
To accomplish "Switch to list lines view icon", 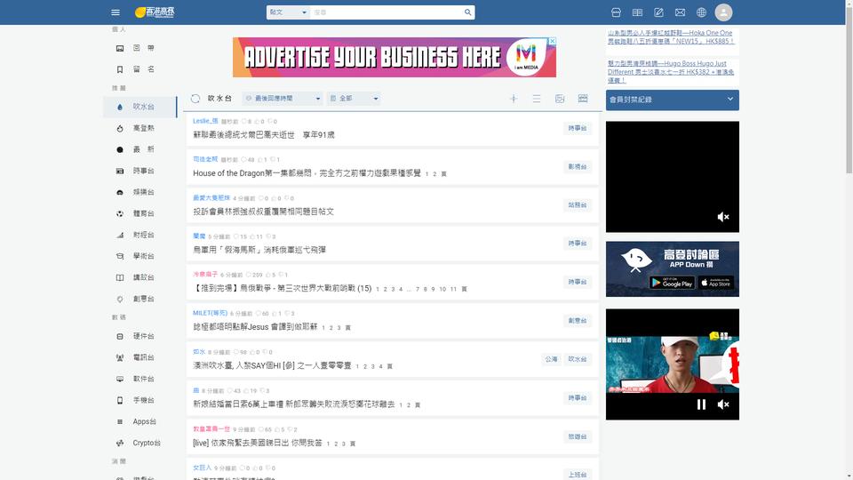I will point(537,99).
